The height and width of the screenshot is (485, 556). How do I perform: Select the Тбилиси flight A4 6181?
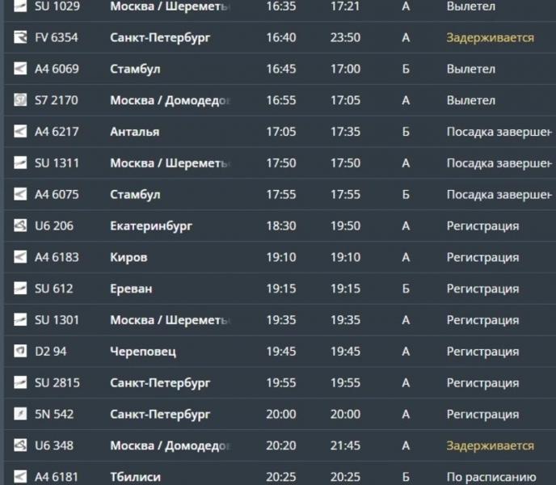(280, 475)
